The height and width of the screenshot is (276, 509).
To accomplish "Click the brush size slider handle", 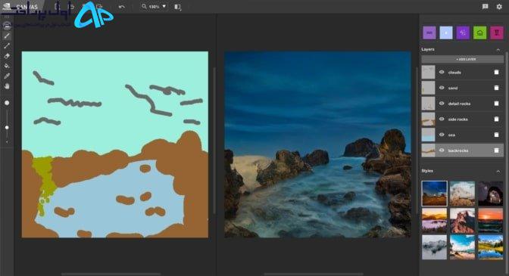I will point(7,128).
